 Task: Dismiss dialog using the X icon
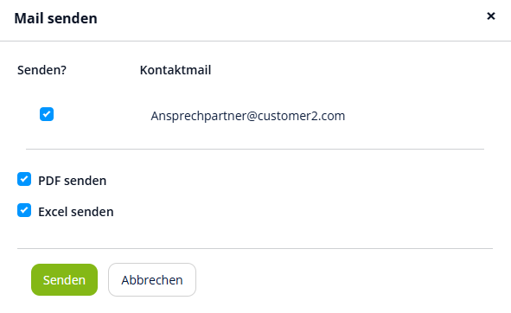(491, 16)
